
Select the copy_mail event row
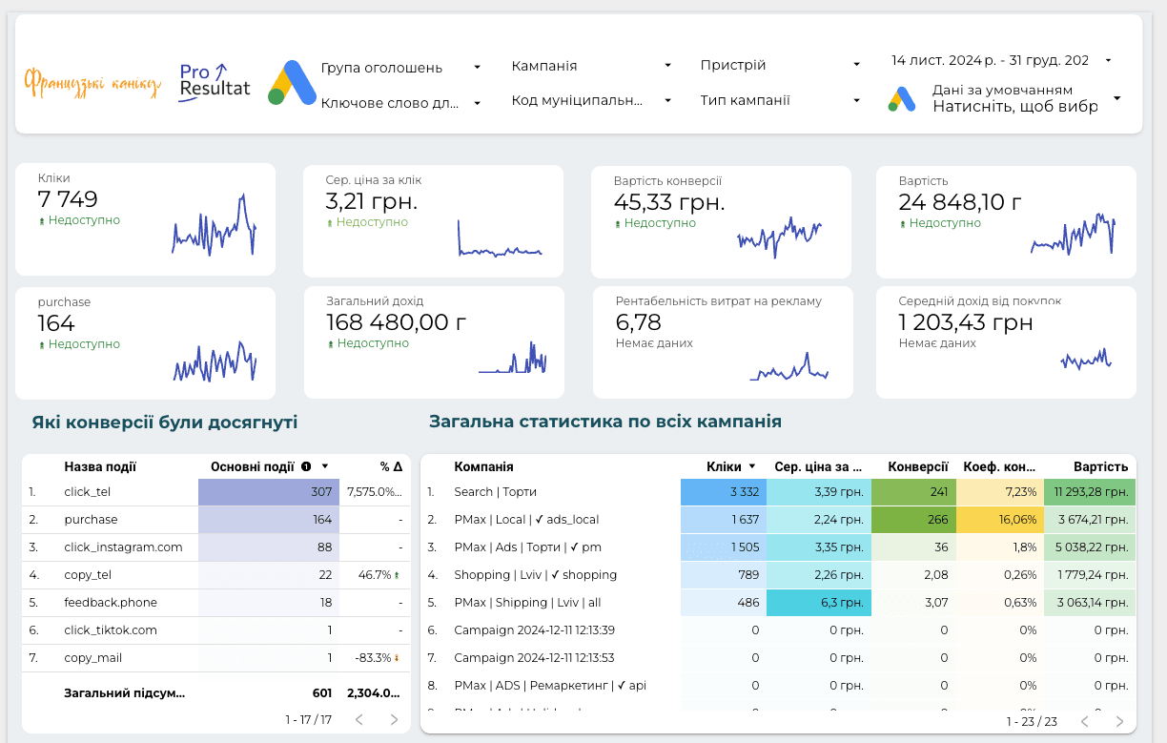216,658
